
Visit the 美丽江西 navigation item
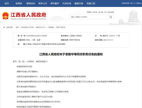point(91,3)
